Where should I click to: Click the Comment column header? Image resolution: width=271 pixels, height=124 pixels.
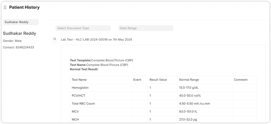240,80
